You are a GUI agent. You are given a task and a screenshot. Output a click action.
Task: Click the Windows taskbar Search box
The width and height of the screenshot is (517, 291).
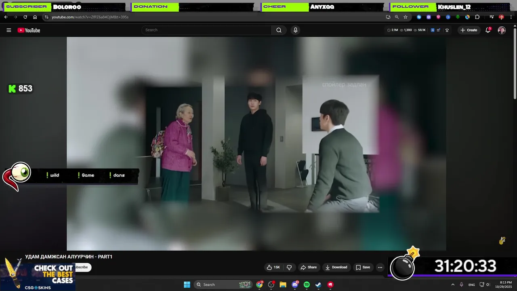(223, 285)
